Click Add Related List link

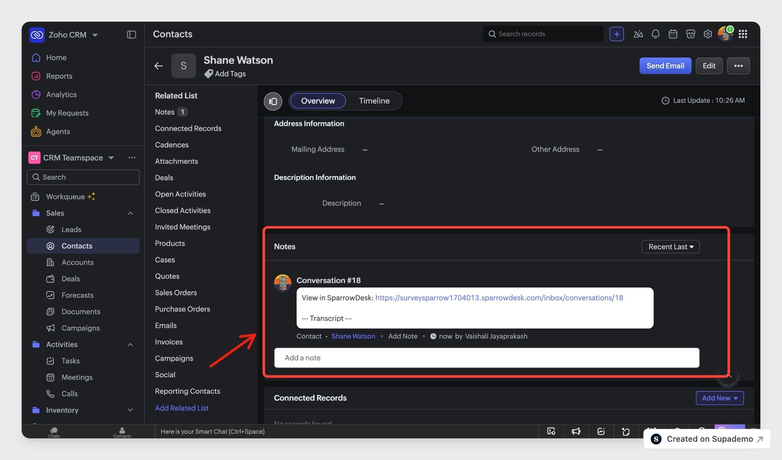[x=182, y=408]
